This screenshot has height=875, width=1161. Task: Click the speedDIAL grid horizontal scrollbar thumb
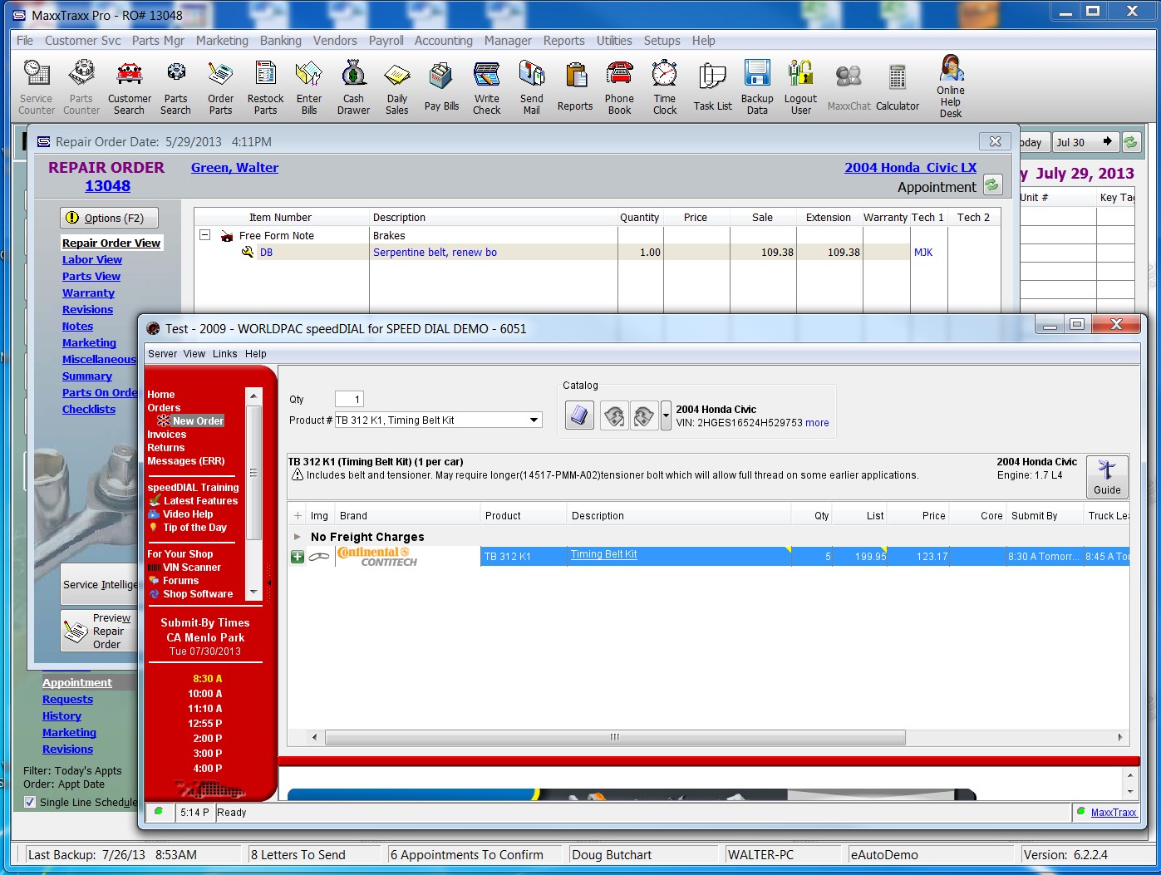[x=615, y=737]
